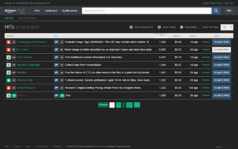The height and width of the screenshot is (149, 238).
Task: Click share arrow icon on Test HIT
Action: [x=57, y=96]
